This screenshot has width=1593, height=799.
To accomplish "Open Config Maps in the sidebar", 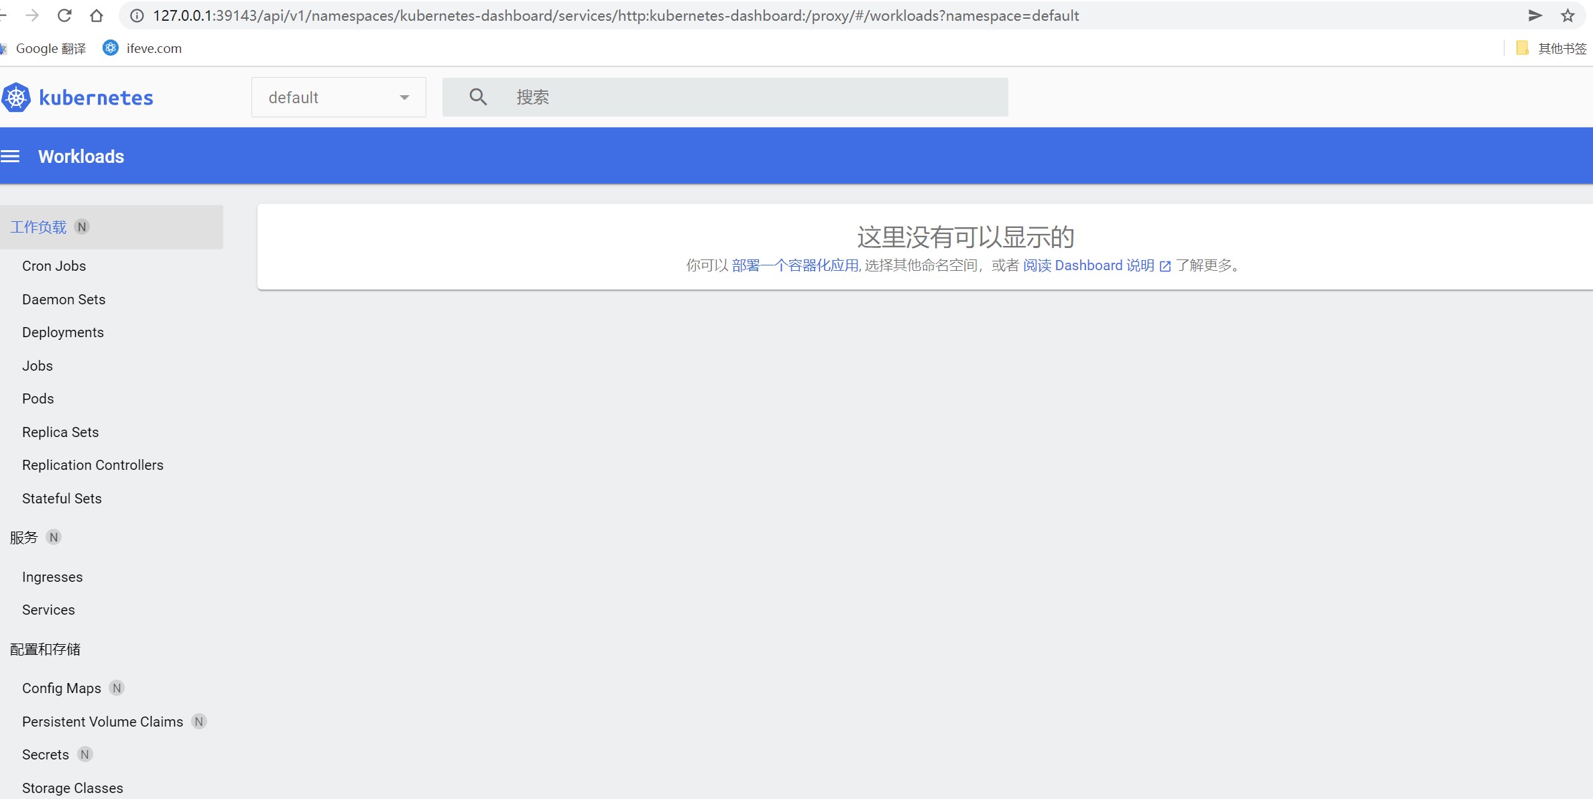I will coord(62,688).
